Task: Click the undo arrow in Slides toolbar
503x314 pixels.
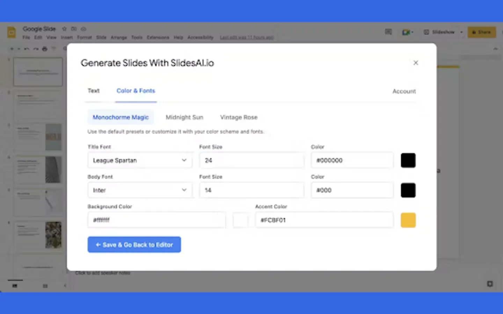Action: (x=27, y=49)
